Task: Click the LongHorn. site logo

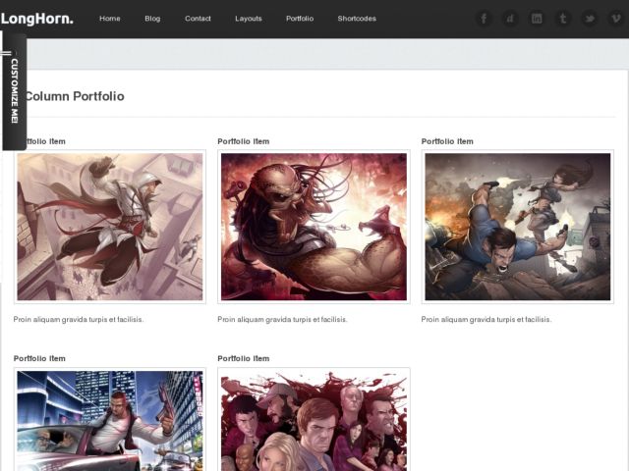Action: [x=37, y=19]
